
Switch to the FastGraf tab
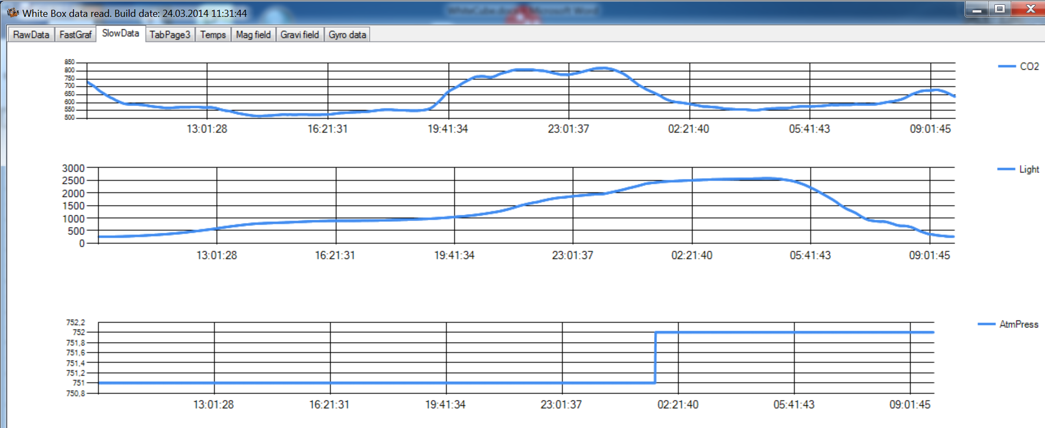tap(75, 35)
